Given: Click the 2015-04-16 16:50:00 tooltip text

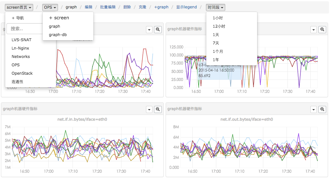Looking at the screenshot, I should [216, 70].
